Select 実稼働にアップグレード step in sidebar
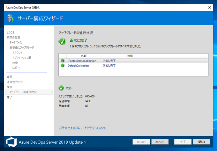The height and width of the screenshot is (151, 217). point(22,48)
